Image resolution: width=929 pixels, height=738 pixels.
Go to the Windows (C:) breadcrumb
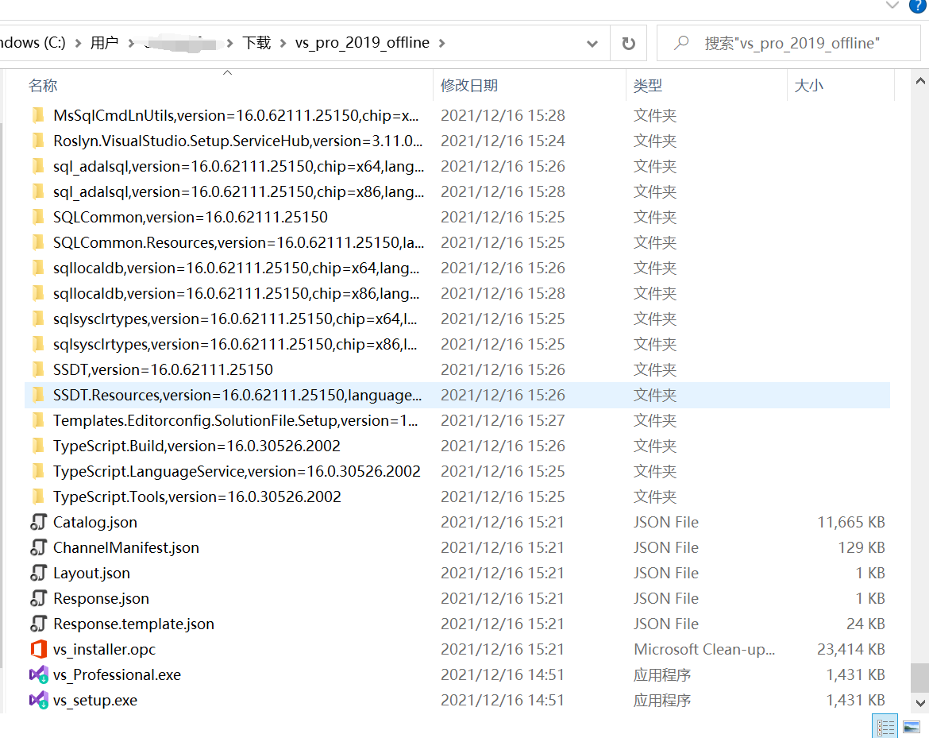pyautogui.click(x=33, y=43)
